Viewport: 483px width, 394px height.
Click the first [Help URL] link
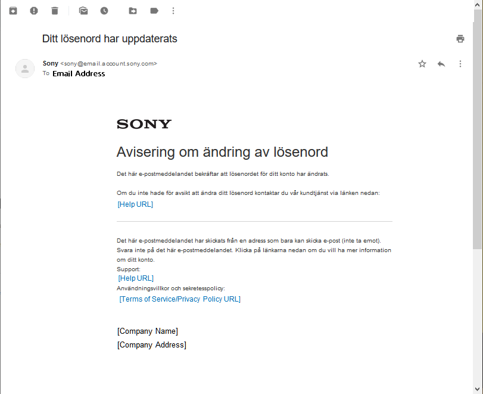(135, 204)
